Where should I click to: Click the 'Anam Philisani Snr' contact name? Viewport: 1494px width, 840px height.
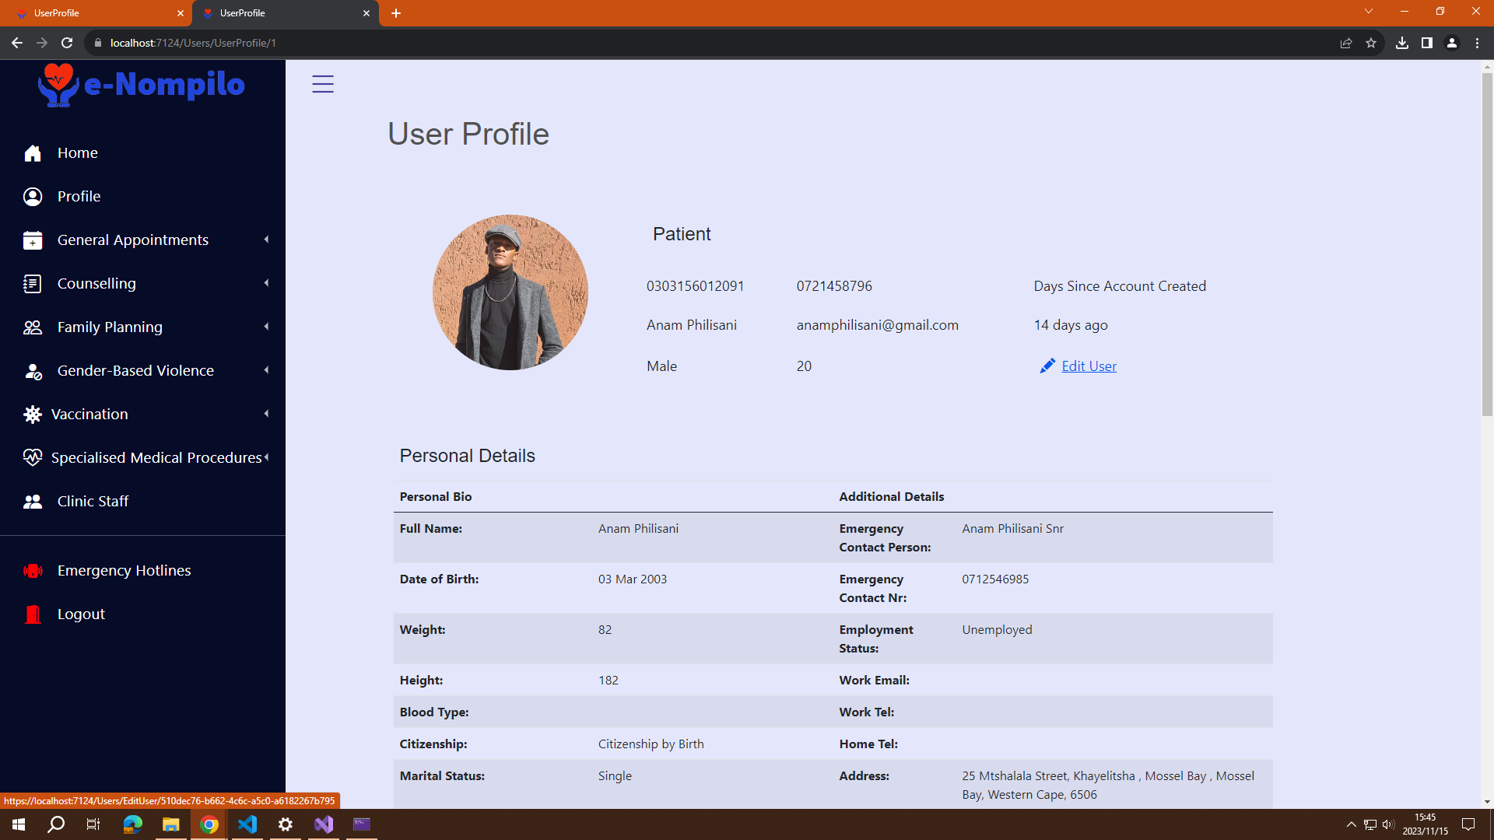click(x=1012, y=529)
